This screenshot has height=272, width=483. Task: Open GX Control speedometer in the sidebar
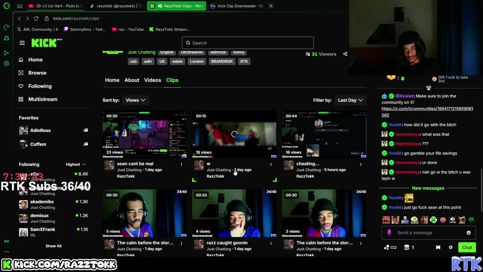point(6,28)
